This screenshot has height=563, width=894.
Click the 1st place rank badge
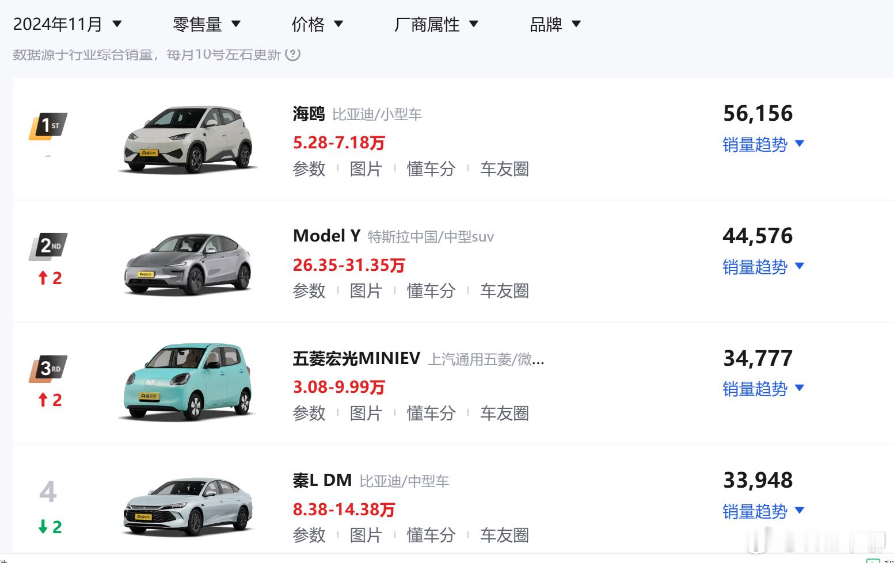(x=48, y=126)
